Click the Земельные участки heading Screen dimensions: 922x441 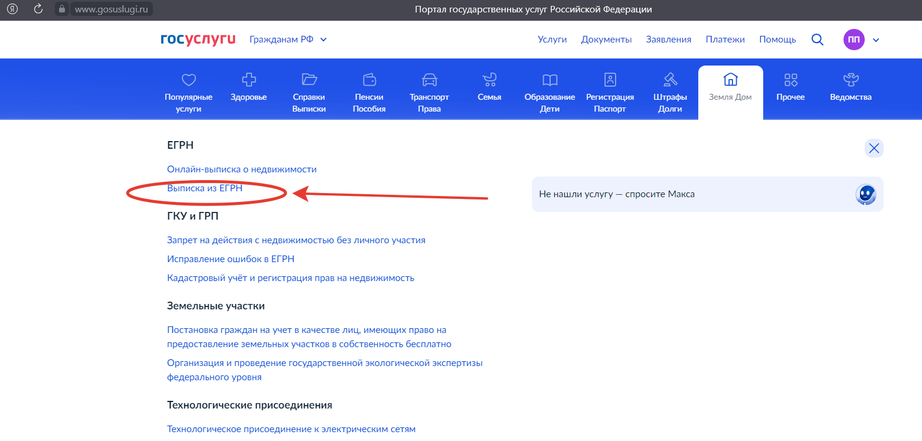pyautogui.click(x=216, y=306)
